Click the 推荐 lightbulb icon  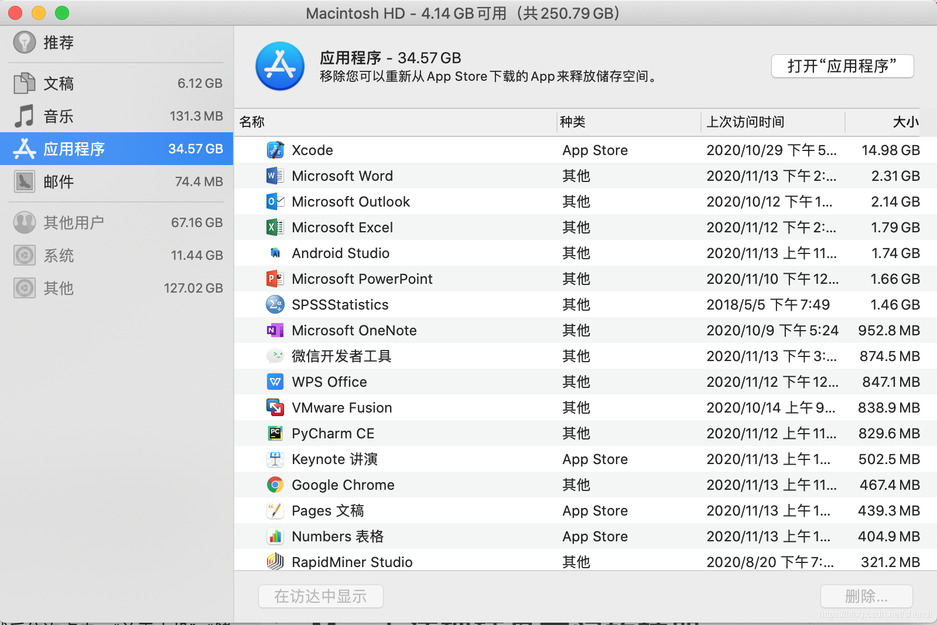[25, 42]
